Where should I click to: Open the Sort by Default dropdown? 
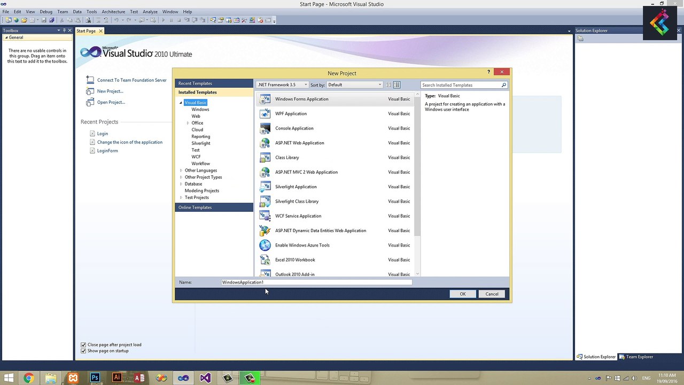(355, 85)
